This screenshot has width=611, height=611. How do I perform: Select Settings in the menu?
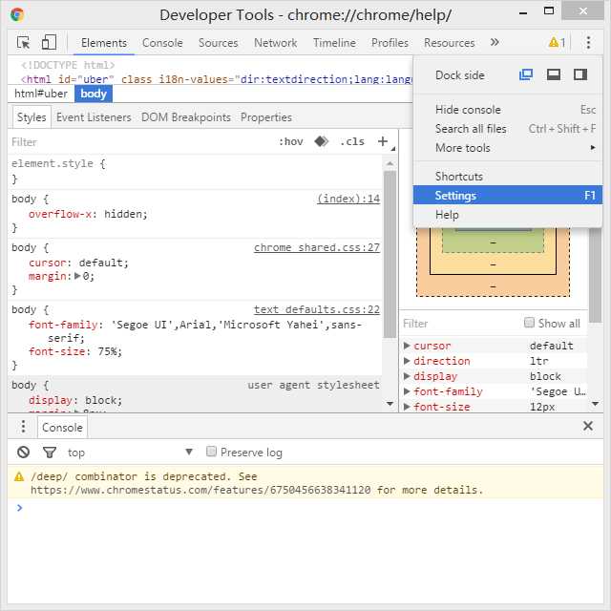coord(508,195)
